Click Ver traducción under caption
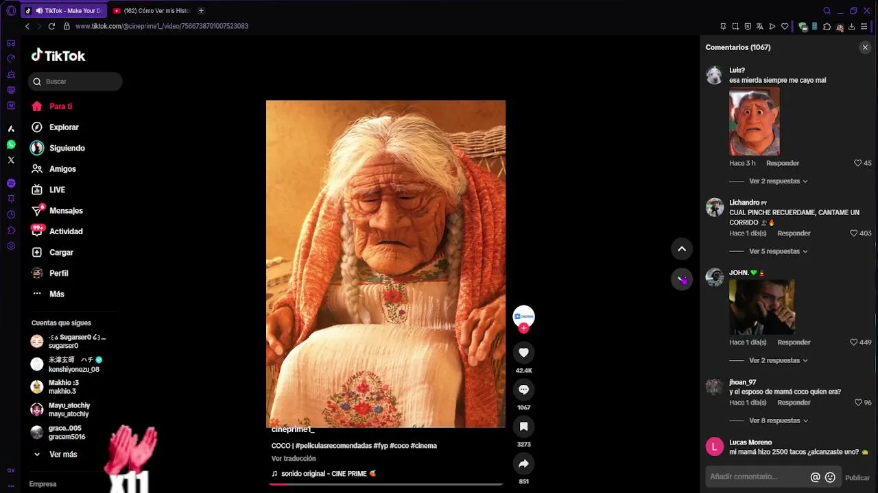The image size is (878, 493). pos(294,459)
